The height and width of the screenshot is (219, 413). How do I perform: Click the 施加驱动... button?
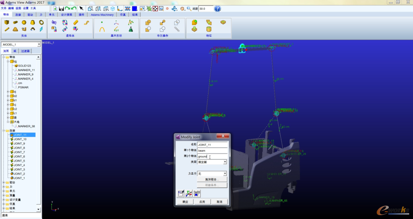[212, 179]
